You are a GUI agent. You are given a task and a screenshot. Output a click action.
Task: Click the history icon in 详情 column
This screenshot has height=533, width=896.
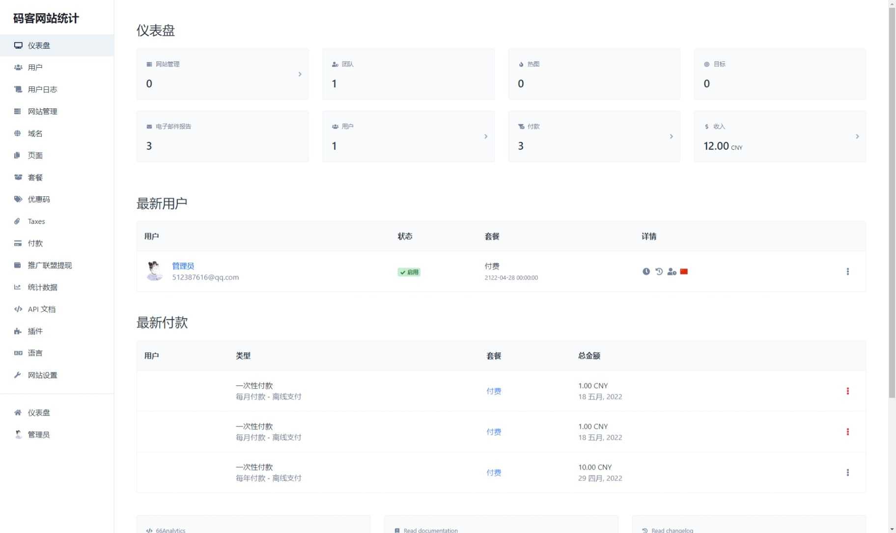pos(659,271)
